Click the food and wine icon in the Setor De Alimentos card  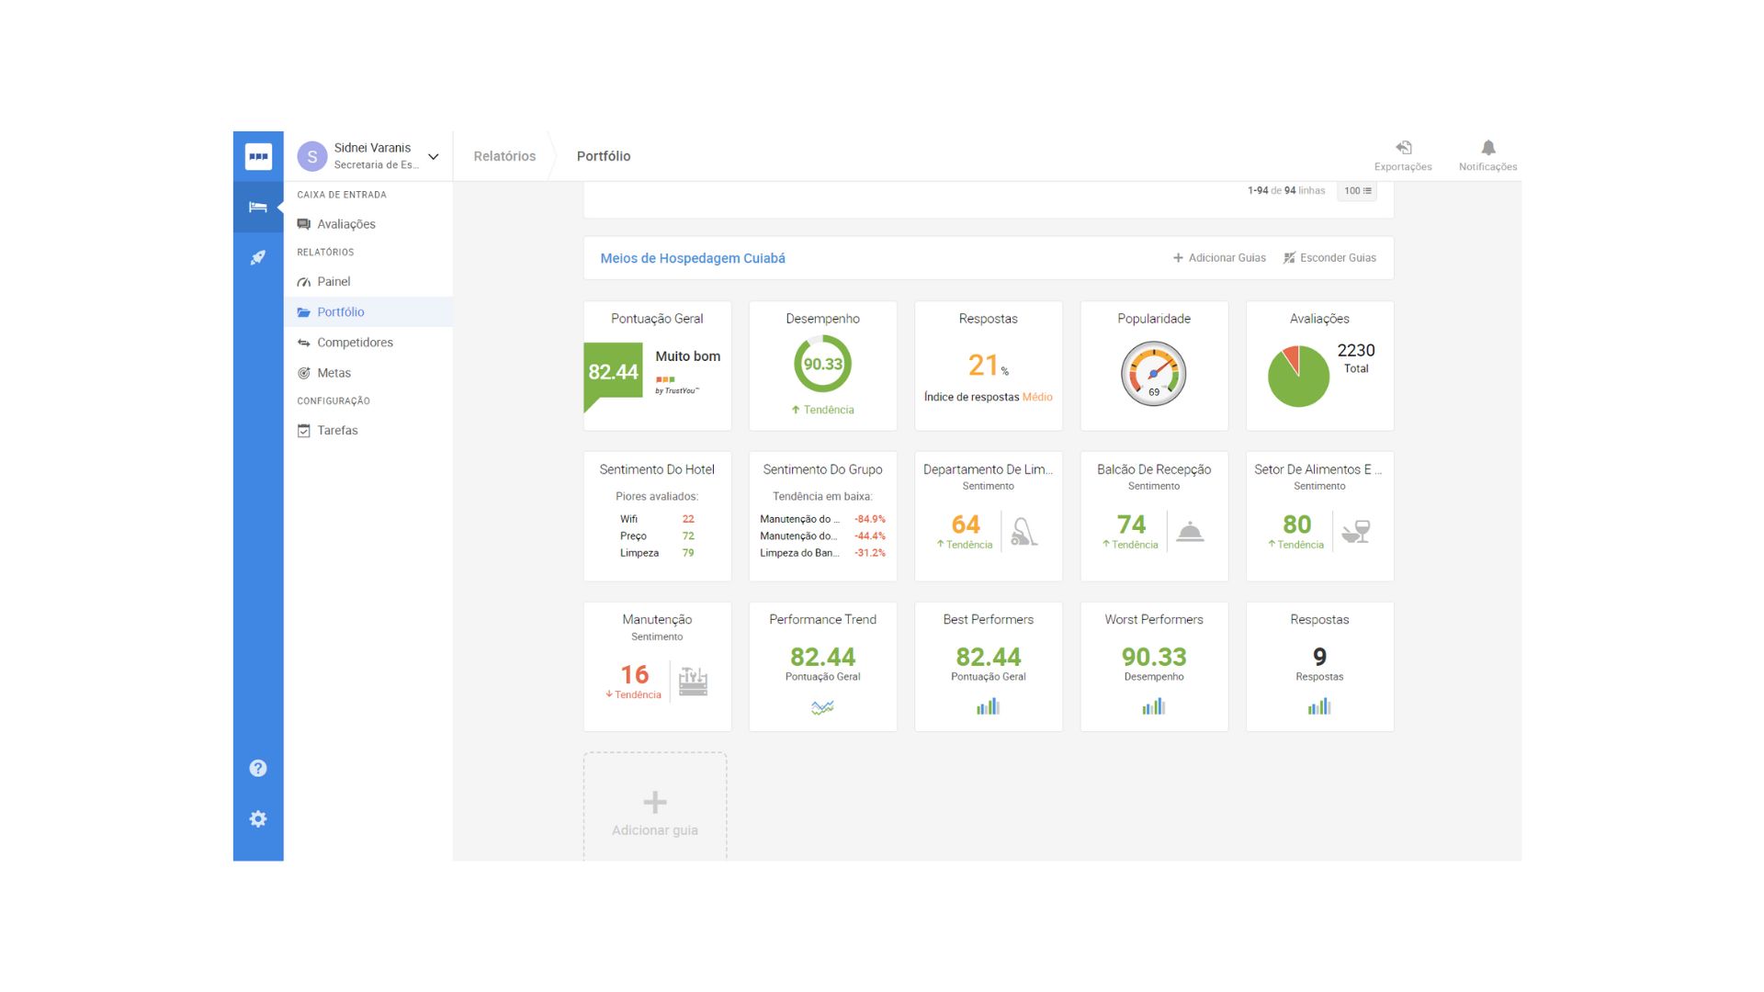point(1356,531)
